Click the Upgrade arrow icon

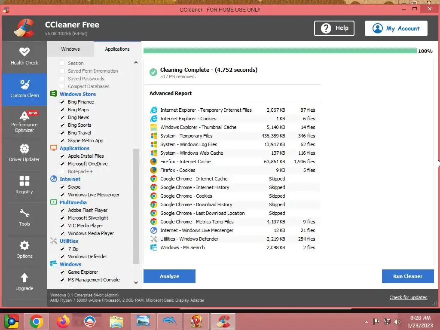[24, 278]
